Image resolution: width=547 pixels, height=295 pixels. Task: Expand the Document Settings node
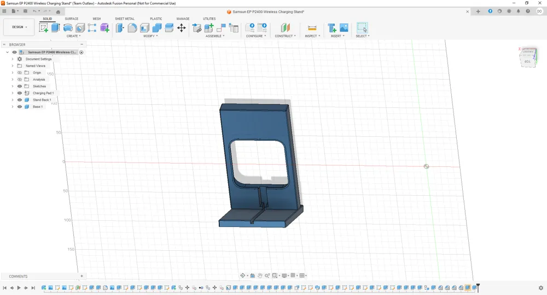click(13, 59)
